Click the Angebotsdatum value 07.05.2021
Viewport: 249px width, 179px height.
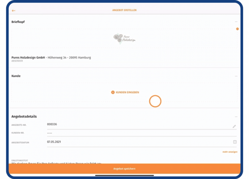coord(54,142)
